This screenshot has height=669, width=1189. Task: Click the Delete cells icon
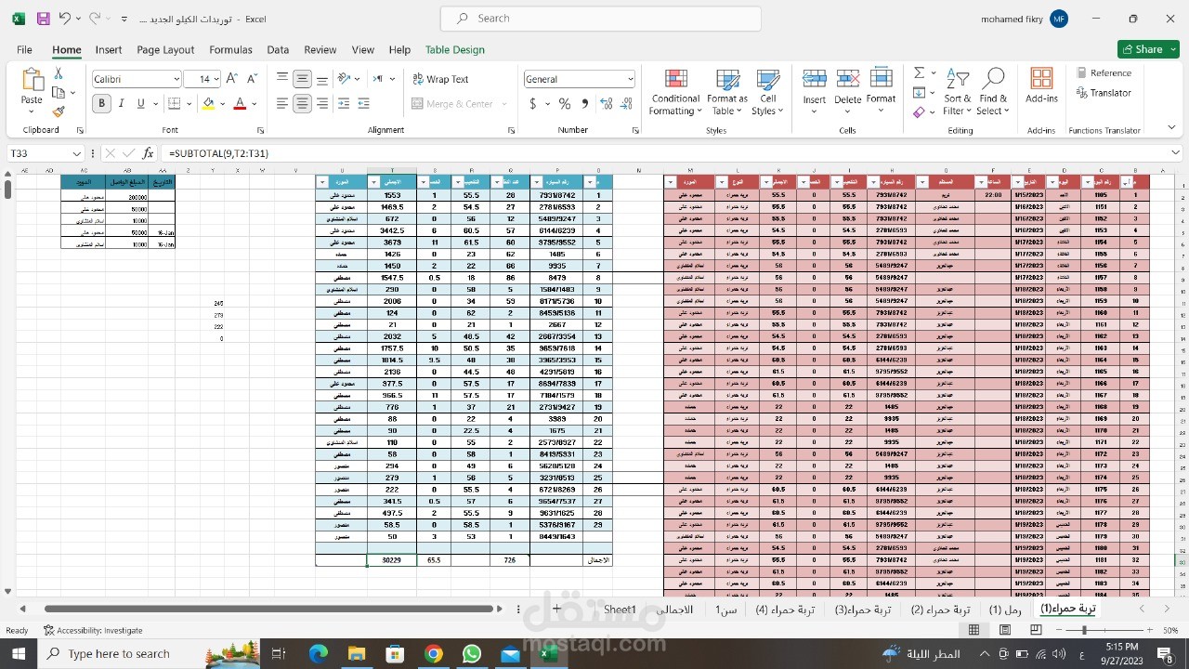[x=847, y=80]
